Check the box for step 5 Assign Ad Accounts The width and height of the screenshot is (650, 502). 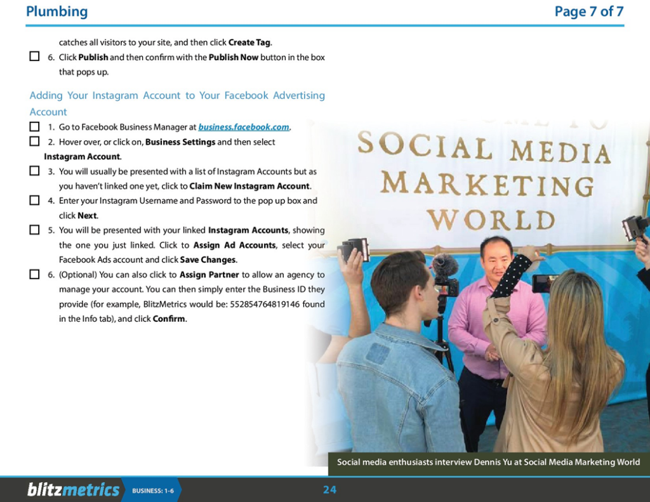click(x=34, y=230)
